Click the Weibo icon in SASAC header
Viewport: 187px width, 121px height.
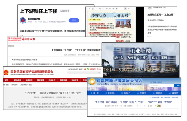(85, 69)
